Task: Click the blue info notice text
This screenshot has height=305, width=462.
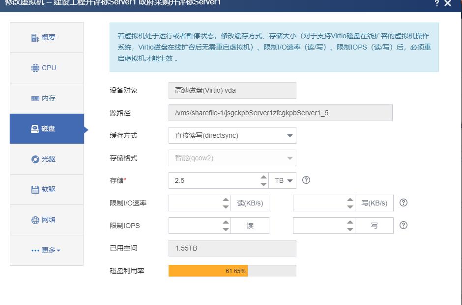Action: [274, 47]
